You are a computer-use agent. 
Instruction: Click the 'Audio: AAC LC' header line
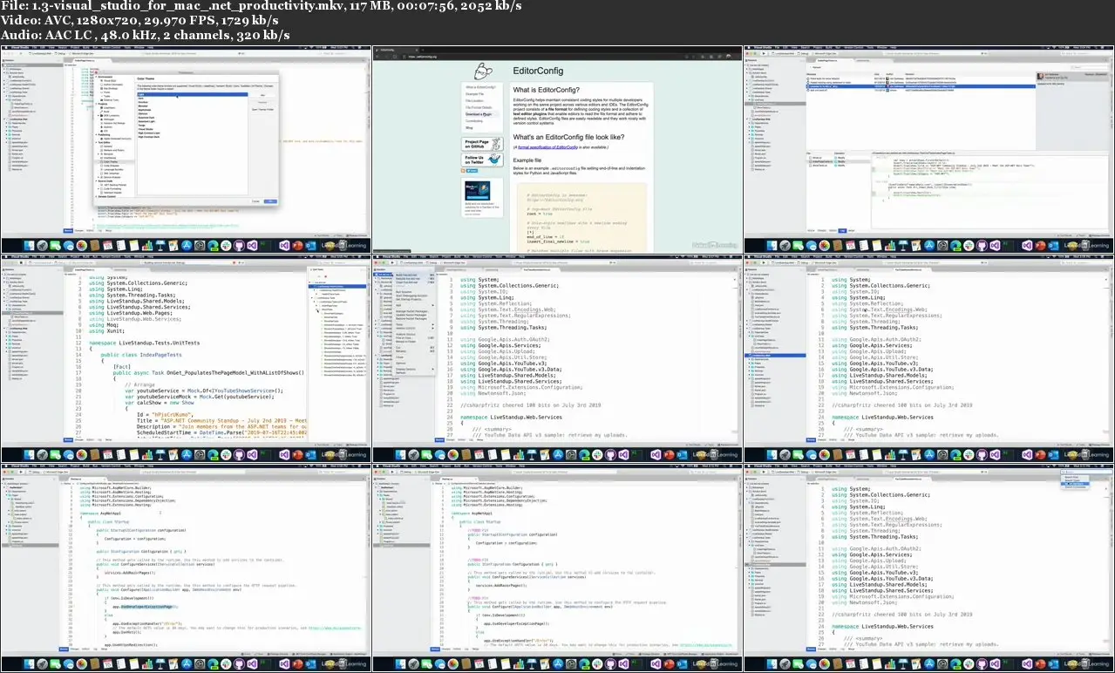pyautogui.click(x=146, y=35)
